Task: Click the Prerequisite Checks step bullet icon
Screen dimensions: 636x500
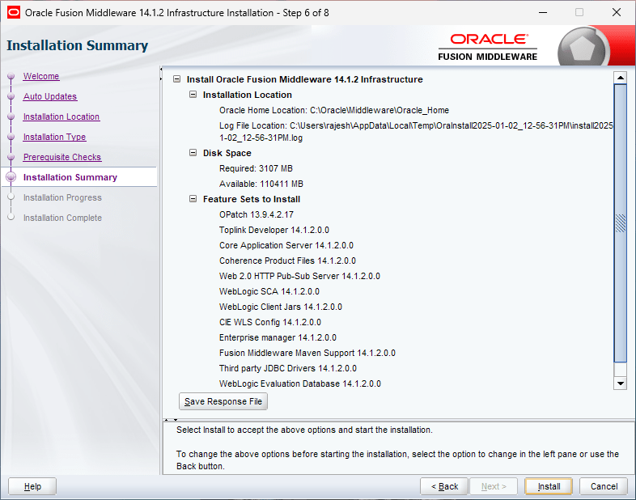Action: 11,157
